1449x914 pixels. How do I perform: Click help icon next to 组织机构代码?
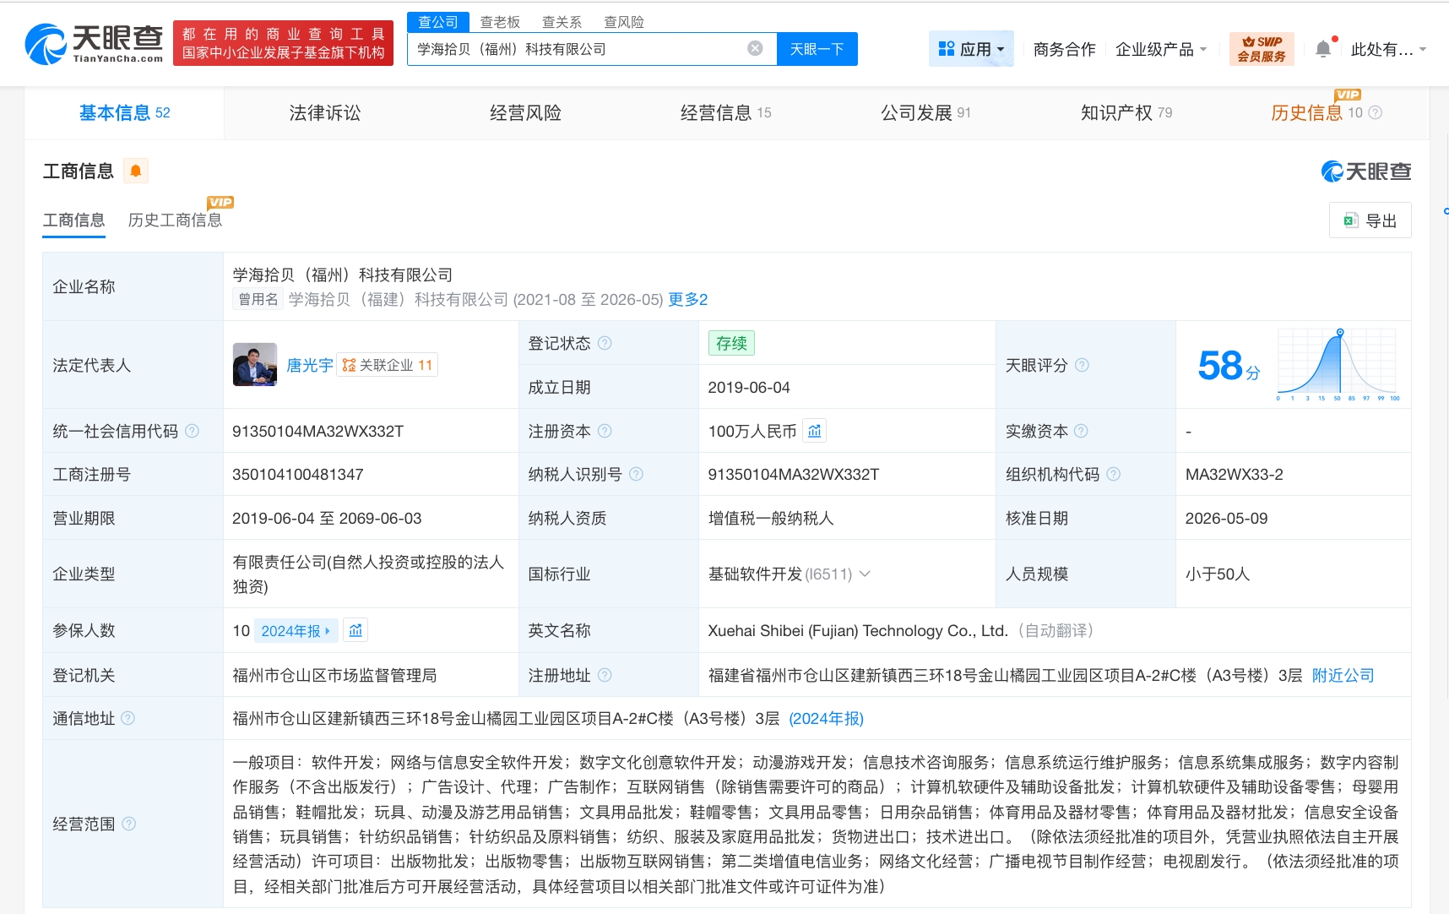[1113, 475]
